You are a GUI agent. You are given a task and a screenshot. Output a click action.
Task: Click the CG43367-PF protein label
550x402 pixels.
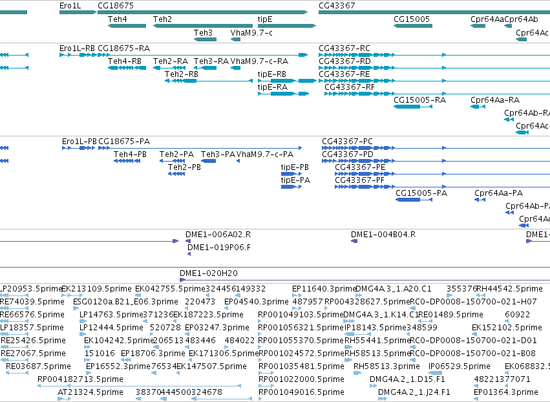pos(359,181)
